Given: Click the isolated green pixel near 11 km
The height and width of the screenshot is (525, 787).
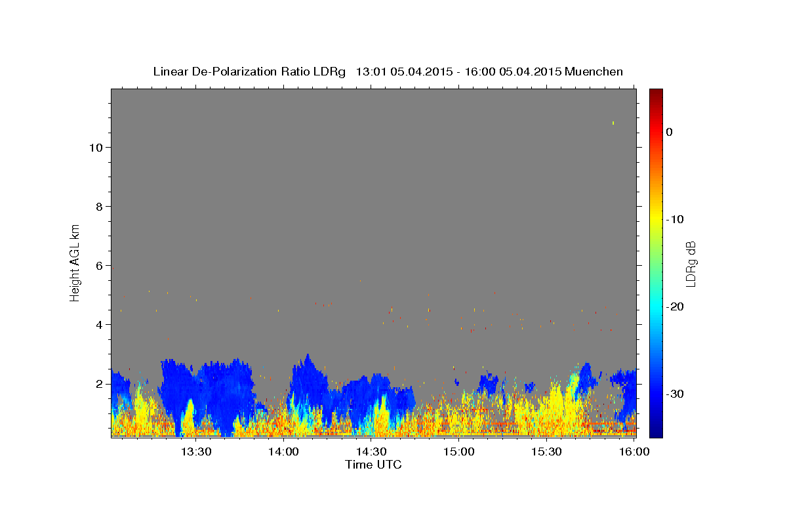Looking at the screenshot, I should 613,123.
